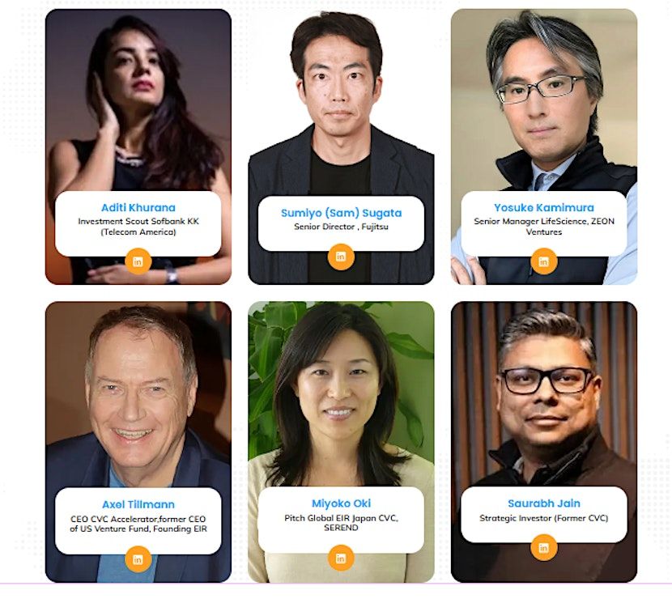Viewport: 672px width, 599px height.
Task: Click the Axel Tillmann name heading
Action: tap(138, 504)
